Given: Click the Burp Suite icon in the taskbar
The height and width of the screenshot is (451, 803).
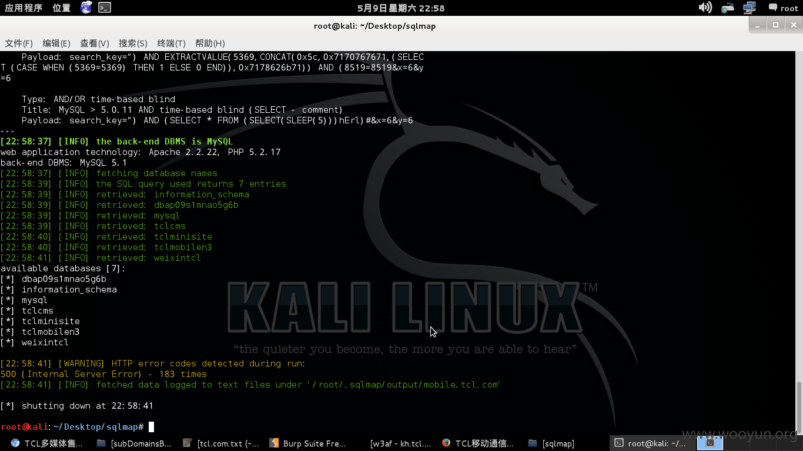Looking at the screenshot, I should (x=273, y=443).
